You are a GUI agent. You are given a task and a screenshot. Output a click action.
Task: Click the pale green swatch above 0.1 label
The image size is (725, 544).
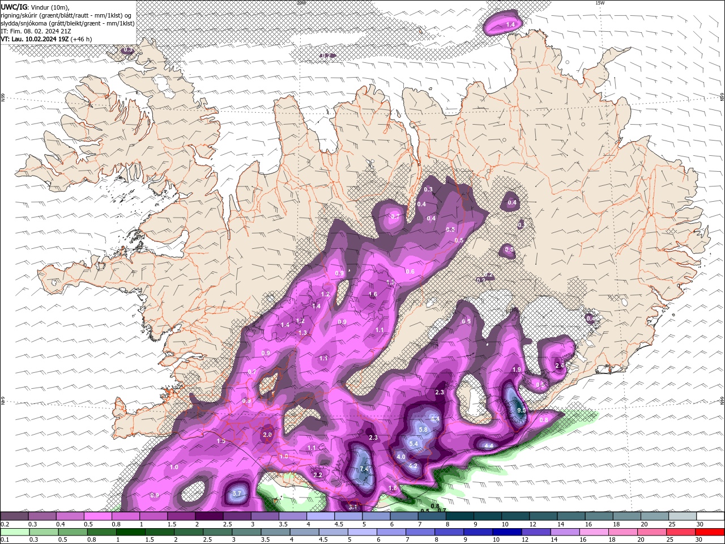(x=15, y=532)
